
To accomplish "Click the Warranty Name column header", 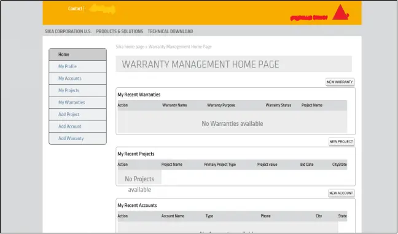I will (x=174, y=105).
